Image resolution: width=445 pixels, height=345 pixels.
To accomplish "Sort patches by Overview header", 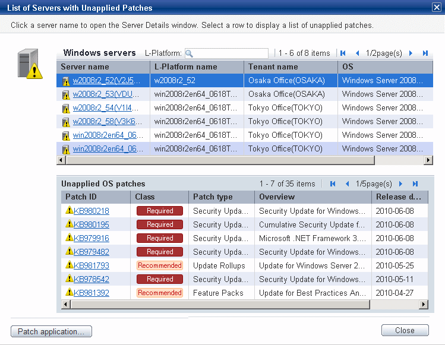I will 313,197.
